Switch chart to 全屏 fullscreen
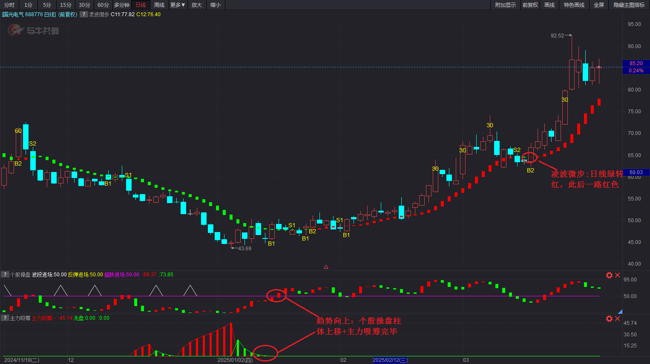 (x=598, y=5)
